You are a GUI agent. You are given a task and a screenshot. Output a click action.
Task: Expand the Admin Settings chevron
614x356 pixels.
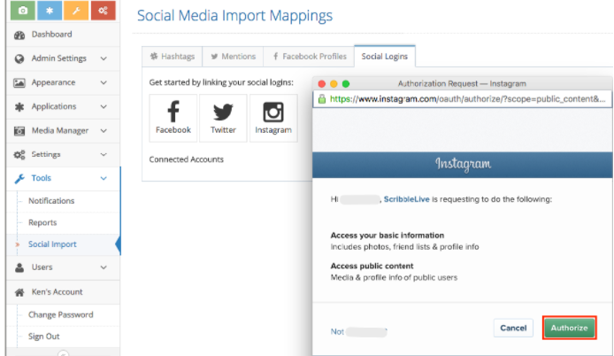104,58
